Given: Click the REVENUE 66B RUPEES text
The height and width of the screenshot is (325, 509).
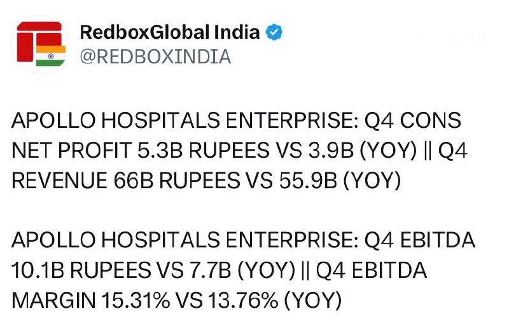Looking at the screenshot, I should pyautogui.click(x=125, y=181).
